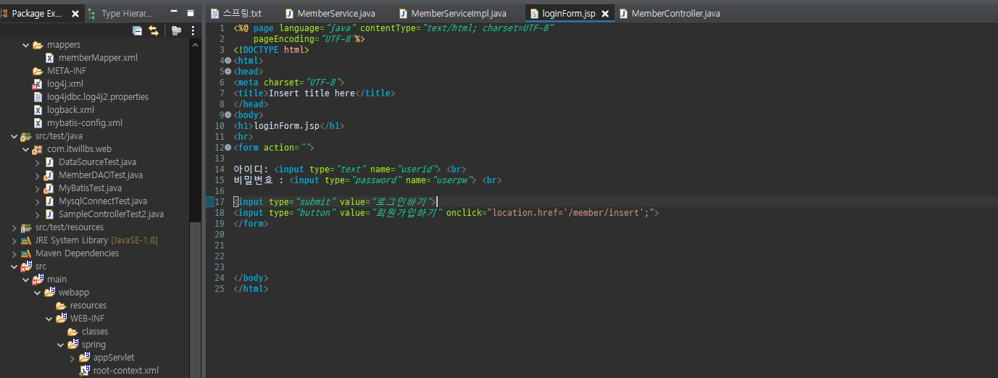Click MyBatisTest.java file icon
998x378 pixels.
tap(49, 188)
